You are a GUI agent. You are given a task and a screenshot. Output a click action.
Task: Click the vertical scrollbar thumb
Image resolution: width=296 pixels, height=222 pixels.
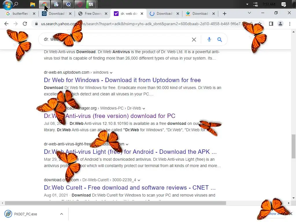(293, 146)
